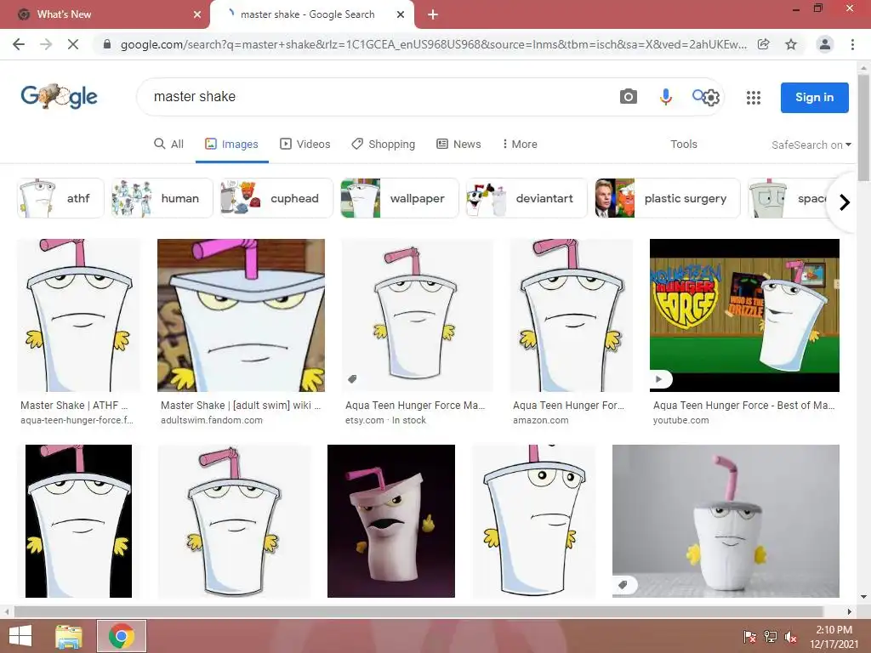871x653 pixels.
Task: Switch to the All results tab
Action: (x=169, y=144)
